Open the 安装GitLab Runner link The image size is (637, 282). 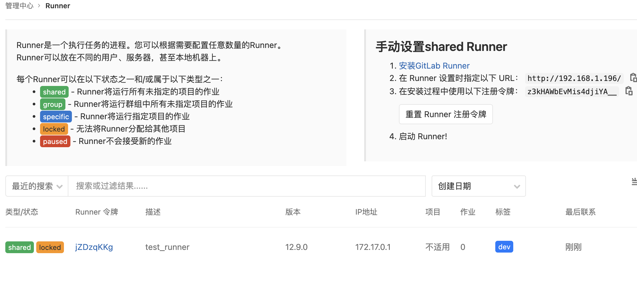click(434, 66)
